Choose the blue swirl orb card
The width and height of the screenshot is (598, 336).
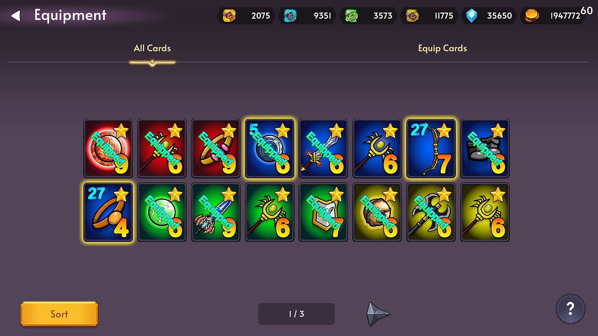(270, 149)
